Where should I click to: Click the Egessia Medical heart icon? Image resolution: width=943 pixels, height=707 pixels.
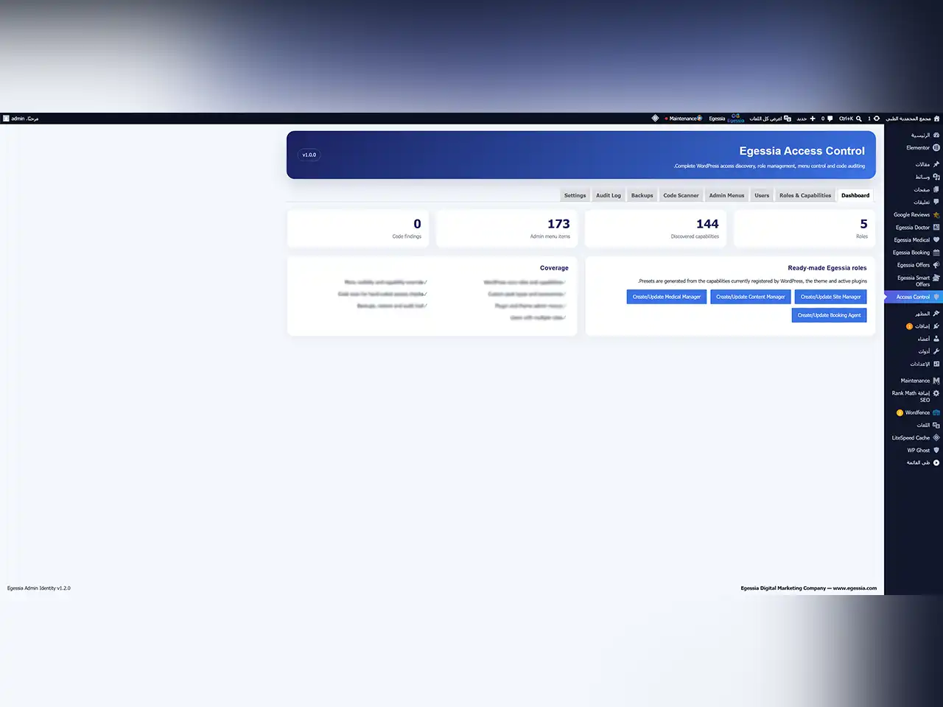tap(936, 240)
